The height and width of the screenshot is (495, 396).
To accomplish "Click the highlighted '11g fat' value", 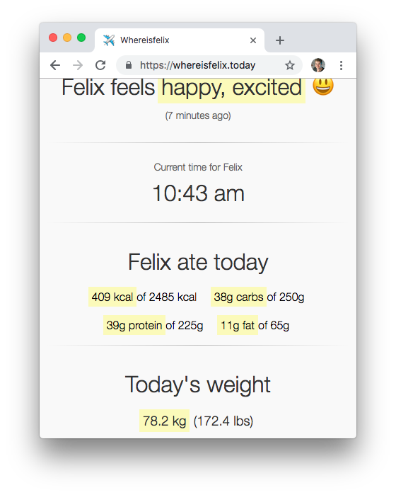I will (x=238, y=325).
